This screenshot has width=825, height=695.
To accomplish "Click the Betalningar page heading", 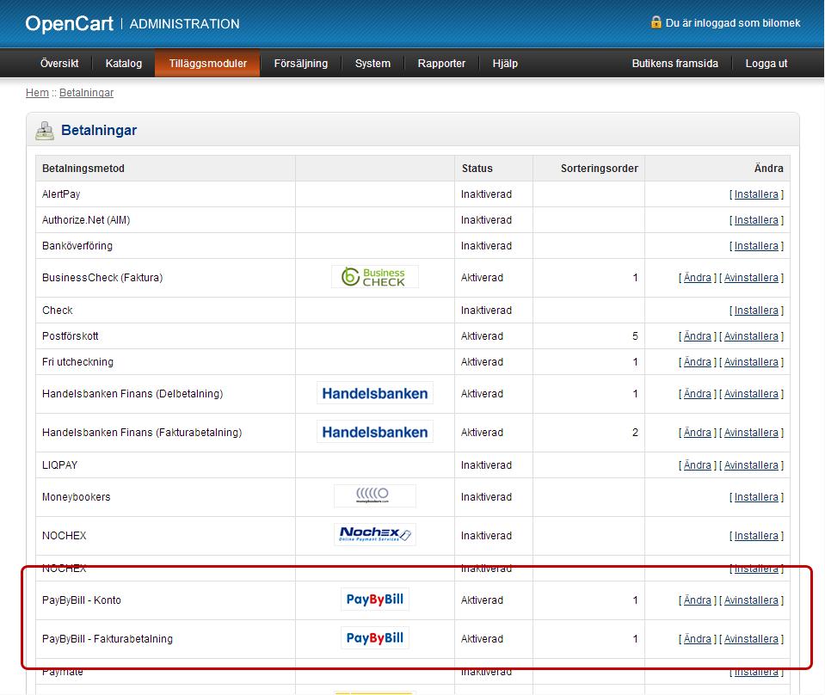I will pos(99,130).
